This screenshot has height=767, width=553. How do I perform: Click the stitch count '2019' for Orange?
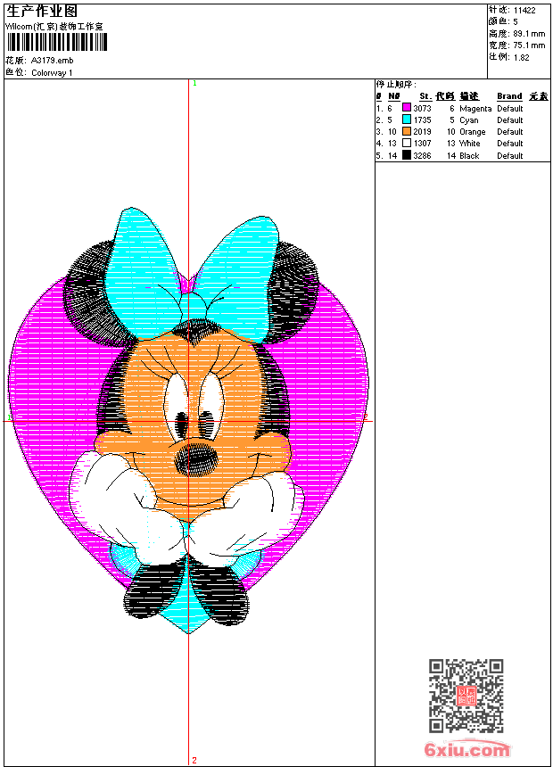[x=422, y=132]
